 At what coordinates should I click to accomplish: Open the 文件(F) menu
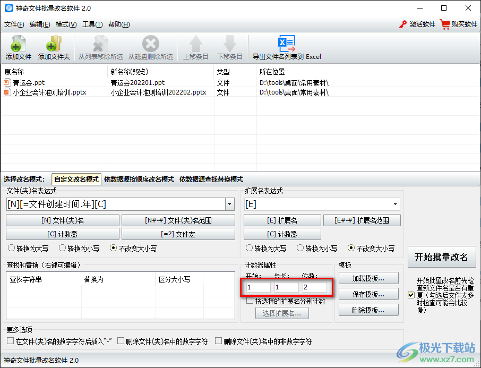pyautogui.click(x=14, y=24)
